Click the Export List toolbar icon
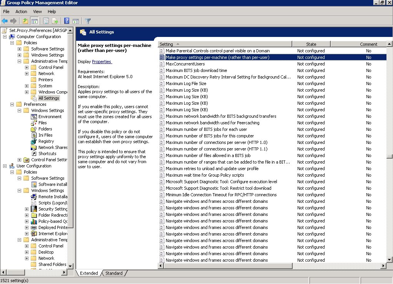Screen dimensions: 393x284 [55, 21]
